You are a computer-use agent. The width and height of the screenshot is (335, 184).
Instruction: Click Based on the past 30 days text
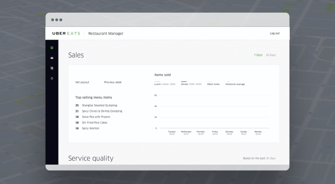pos(260,159)
